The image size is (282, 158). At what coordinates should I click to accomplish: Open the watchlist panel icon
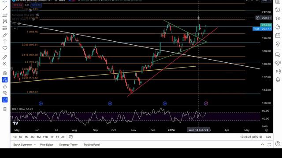click(278, 1)
